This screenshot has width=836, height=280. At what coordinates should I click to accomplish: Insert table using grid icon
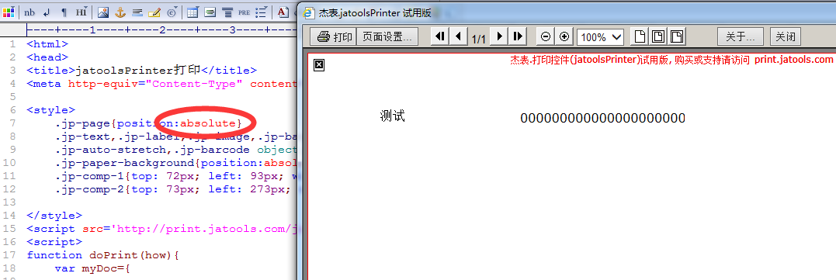(193, 12)
